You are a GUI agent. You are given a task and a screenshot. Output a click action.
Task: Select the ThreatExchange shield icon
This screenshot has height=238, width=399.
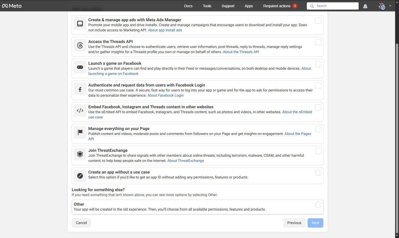tap(80, 154)
